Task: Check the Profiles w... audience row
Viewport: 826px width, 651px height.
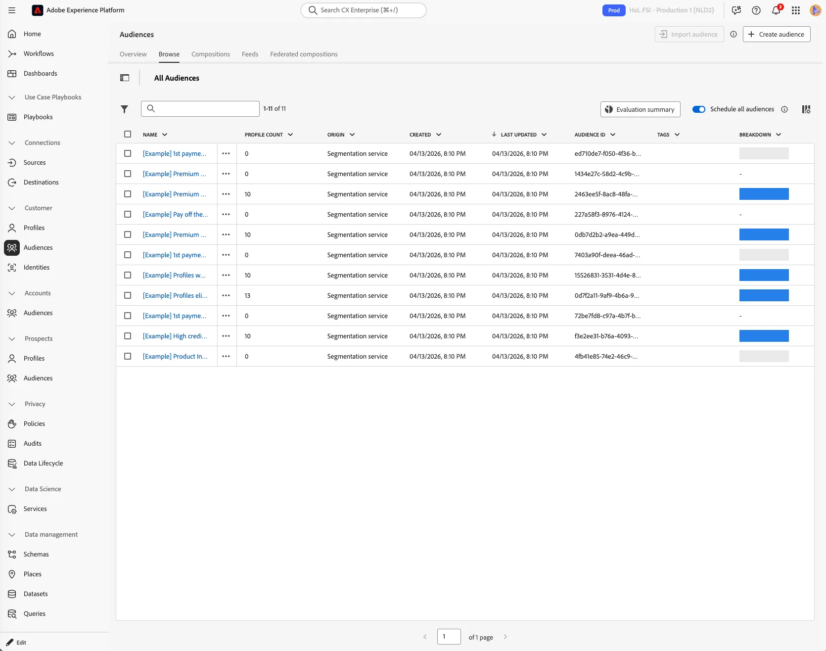Action: [x=128, y=275]
